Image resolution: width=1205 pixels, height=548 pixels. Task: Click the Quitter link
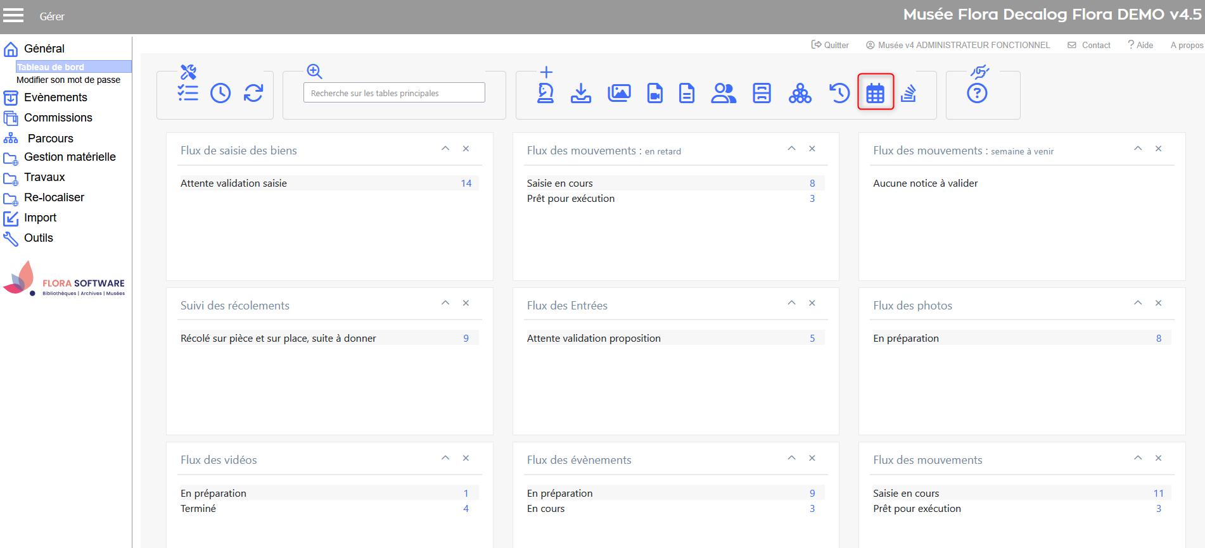pyautogui.click(x=830, y=45)
